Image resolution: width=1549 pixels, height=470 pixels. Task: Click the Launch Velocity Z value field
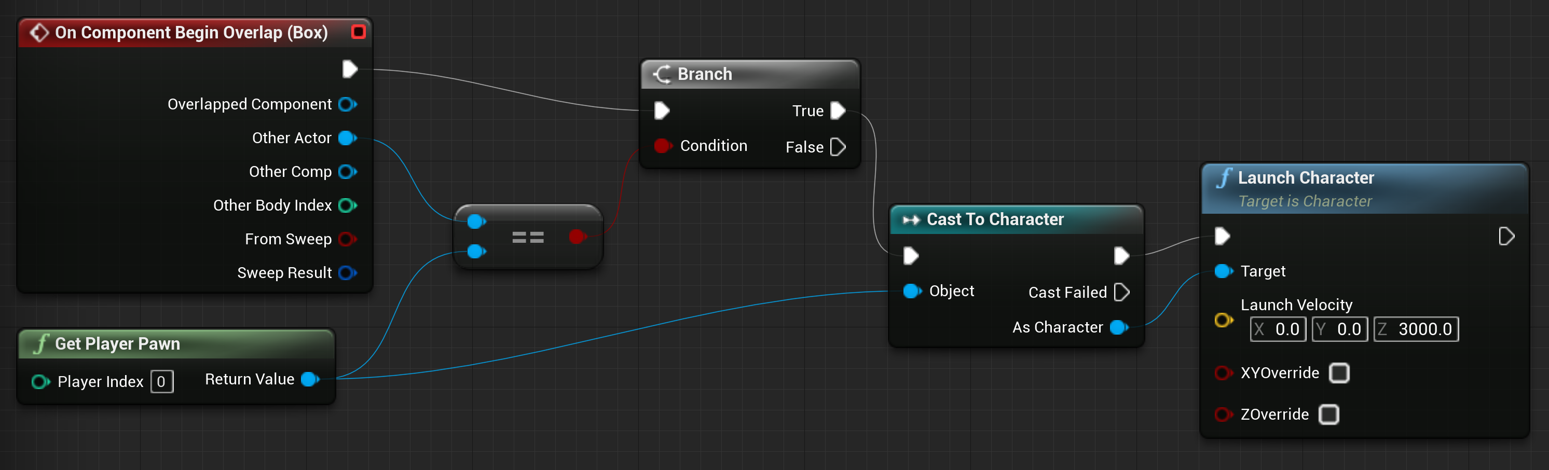1416,329
